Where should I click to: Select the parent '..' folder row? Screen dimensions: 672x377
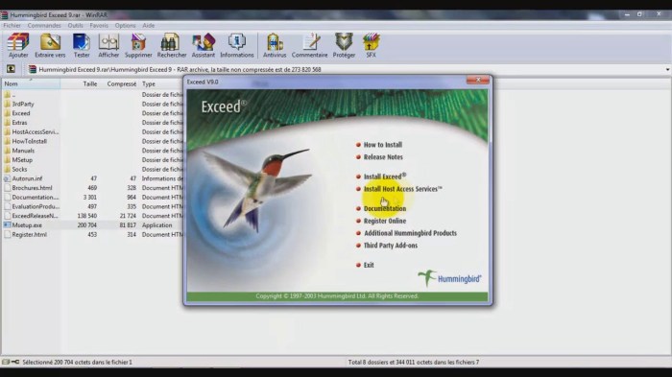pos(13,95)
